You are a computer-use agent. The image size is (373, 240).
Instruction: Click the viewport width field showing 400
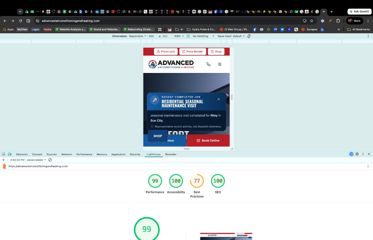(151, 36)
